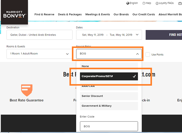Screen dimensions: 182x133
Task: Open the Help link text
Action: pos(148,3)
